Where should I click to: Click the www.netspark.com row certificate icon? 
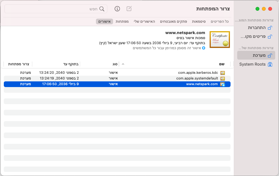click(223, 84)
